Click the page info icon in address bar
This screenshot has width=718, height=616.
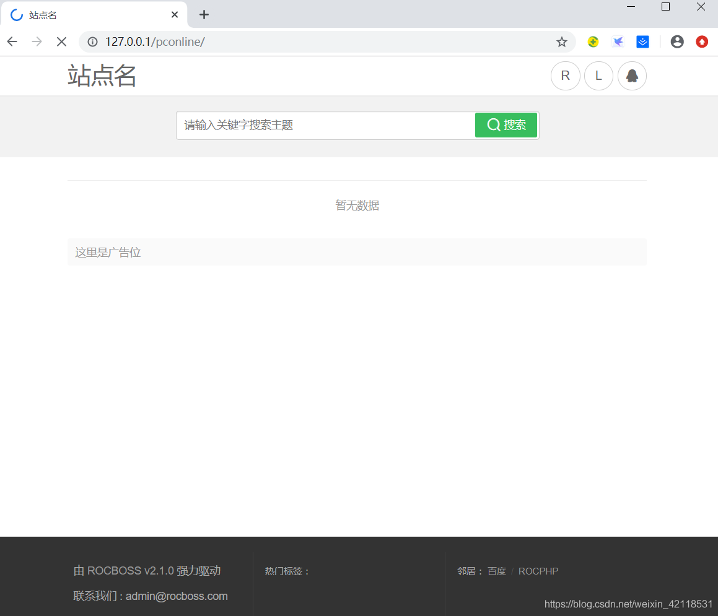click(92, 41)
